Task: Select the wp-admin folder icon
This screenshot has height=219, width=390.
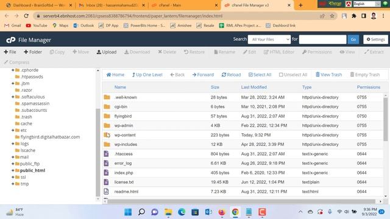Action: coord(107,125)
